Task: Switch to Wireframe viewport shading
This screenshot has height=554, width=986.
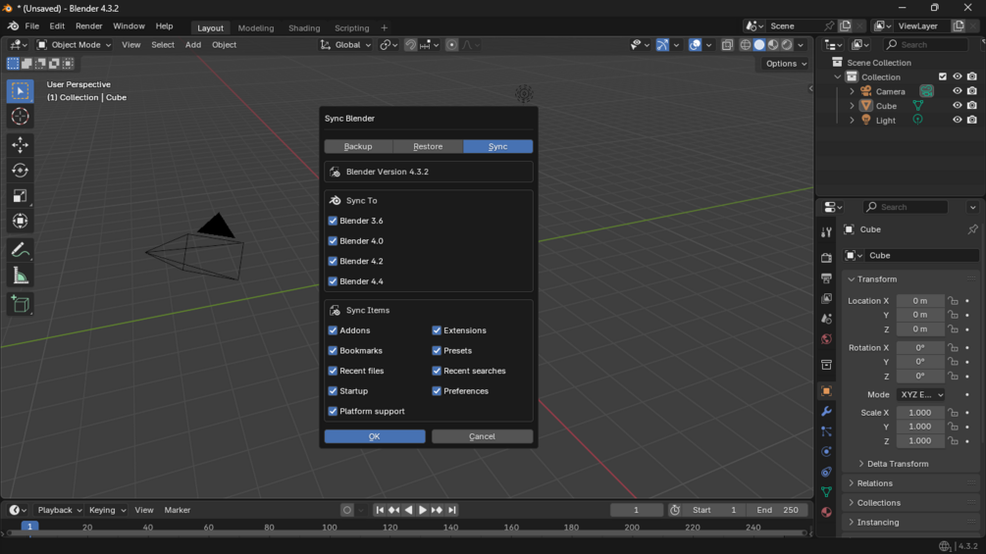Action: (746, 44)
